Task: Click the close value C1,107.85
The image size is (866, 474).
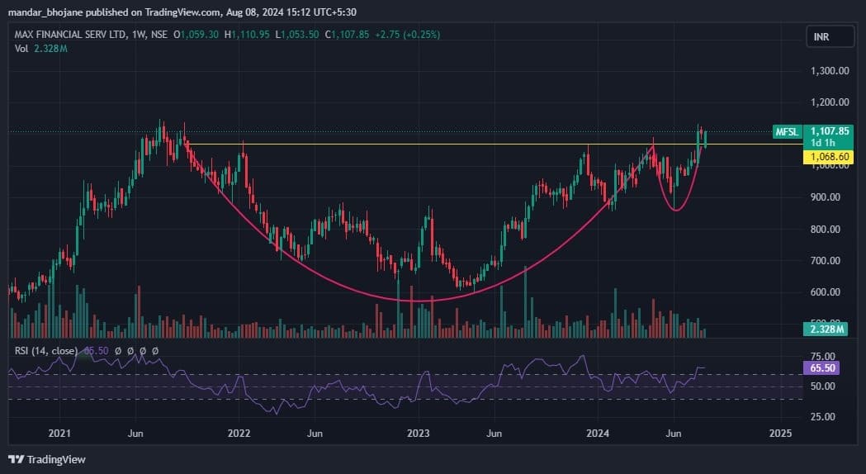Action: (x=347, y=34)
